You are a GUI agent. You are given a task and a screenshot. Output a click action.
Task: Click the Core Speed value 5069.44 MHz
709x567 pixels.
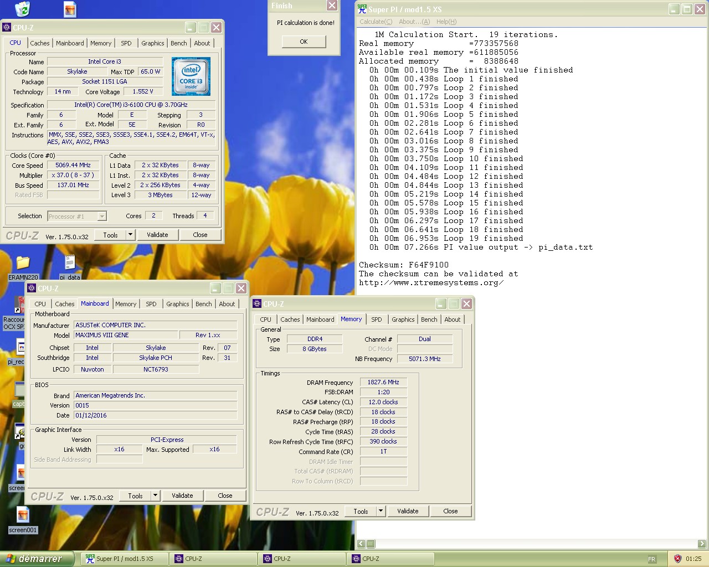(73, 165)
